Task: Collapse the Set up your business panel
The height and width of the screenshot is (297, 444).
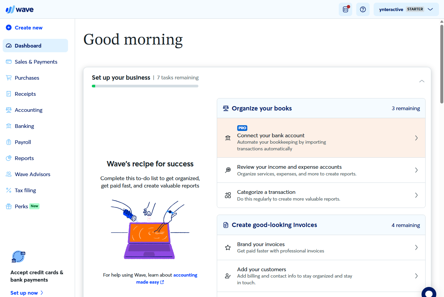Action: [422, 81]
